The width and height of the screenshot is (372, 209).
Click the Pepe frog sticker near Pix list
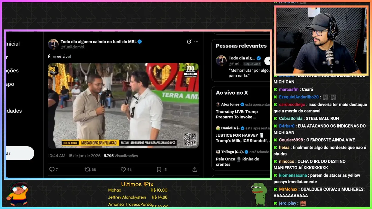[x=259, y=194]
